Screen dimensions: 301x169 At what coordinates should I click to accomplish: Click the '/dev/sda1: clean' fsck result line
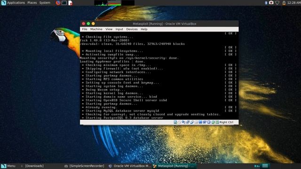coord(132,44)
